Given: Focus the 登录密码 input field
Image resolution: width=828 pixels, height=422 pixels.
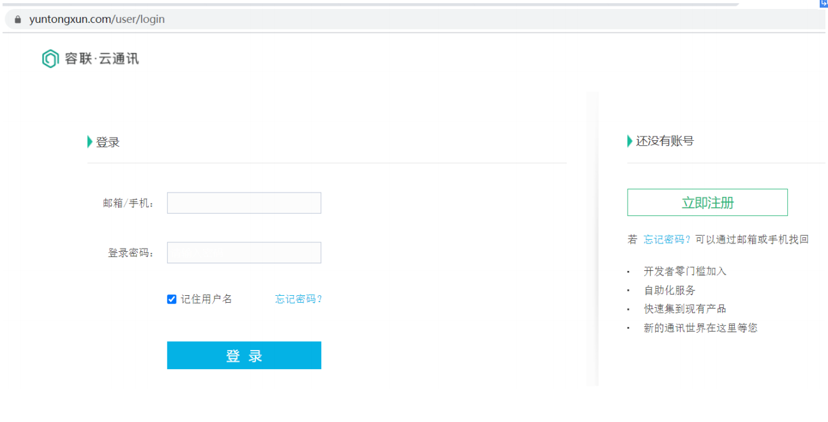Looking at the screenshot, I should (244, 252).
